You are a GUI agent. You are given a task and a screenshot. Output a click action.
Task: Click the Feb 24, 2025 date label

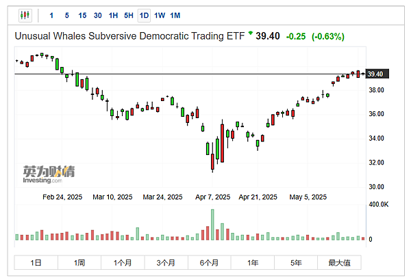point(62,197)
